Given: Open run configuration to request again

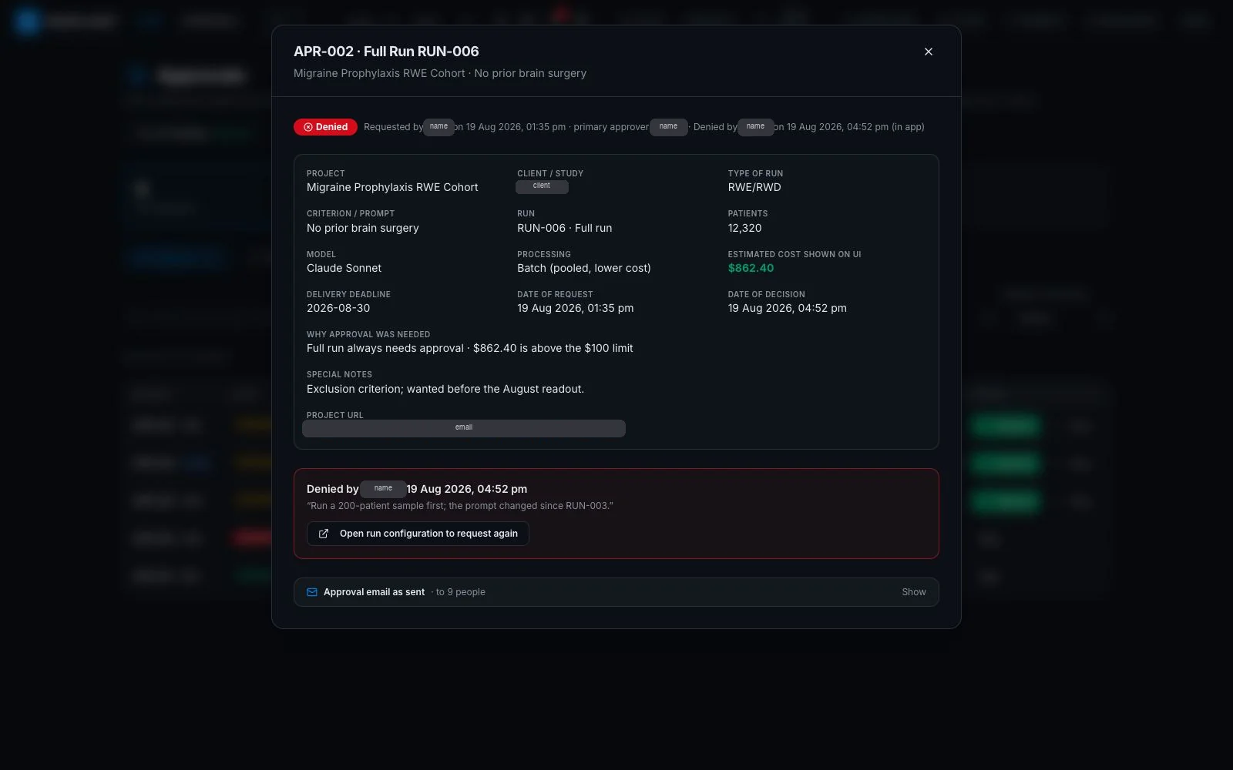Looking at the screenshot, I should click(418, 534).
